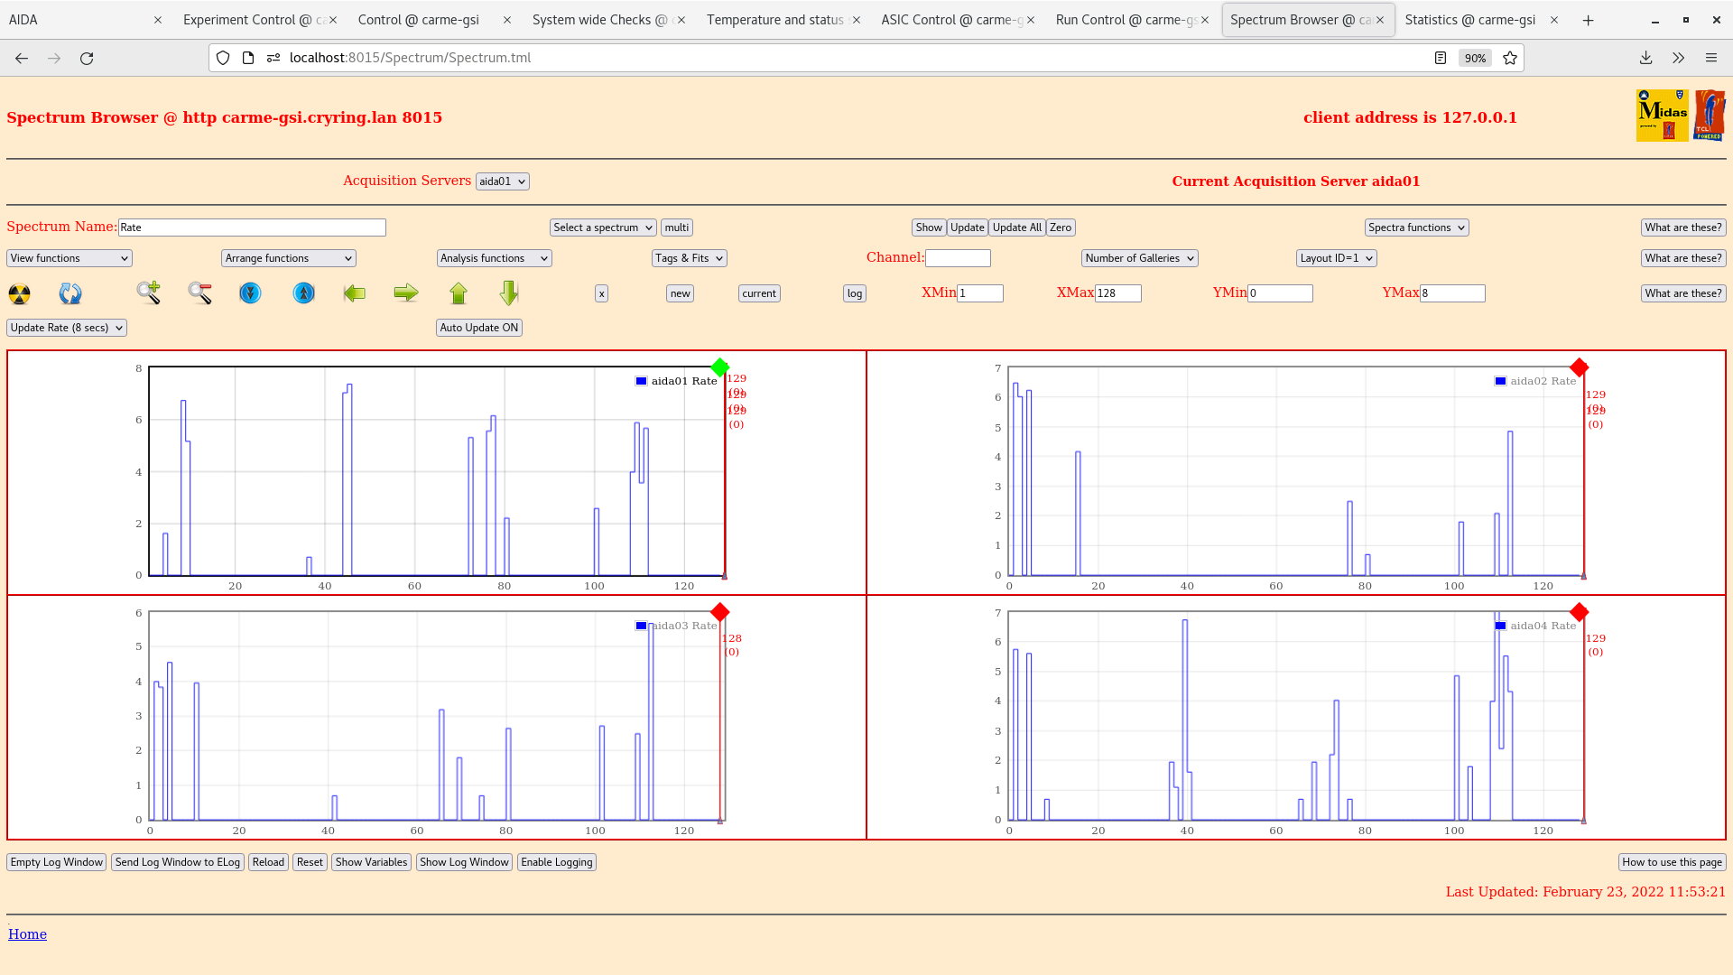Click the Tcl powered logo

[1710, 116]
